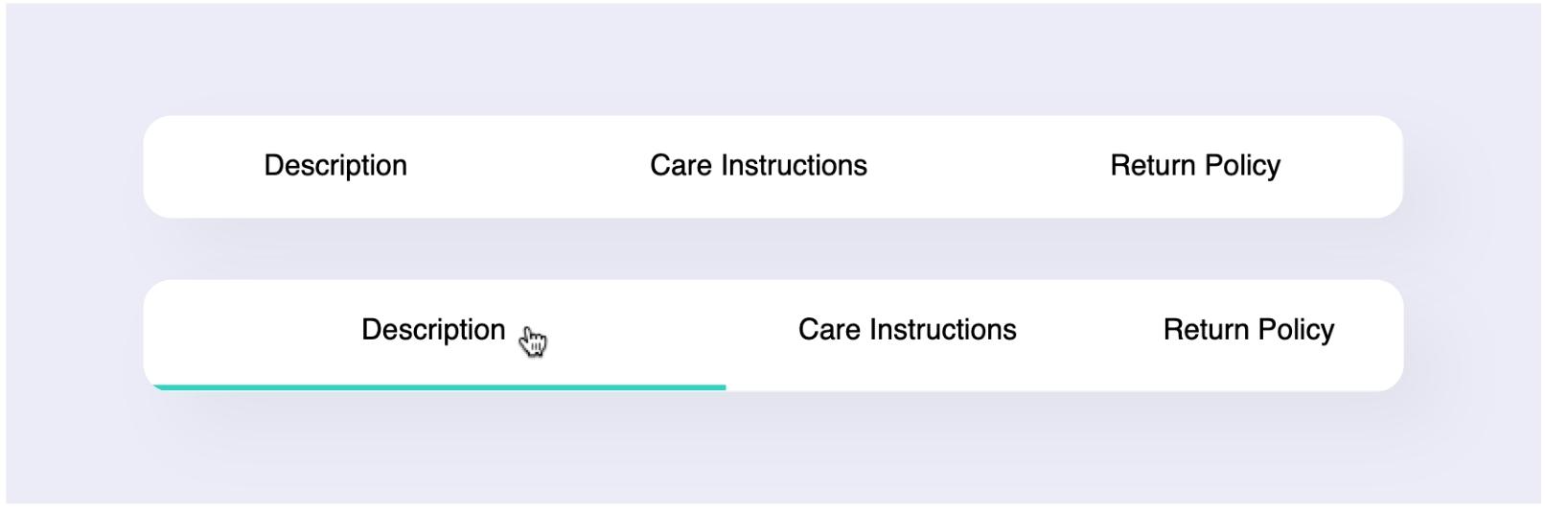
Task: Select Description tab in the non-underlined tab bar
Action: coord(335,166)
